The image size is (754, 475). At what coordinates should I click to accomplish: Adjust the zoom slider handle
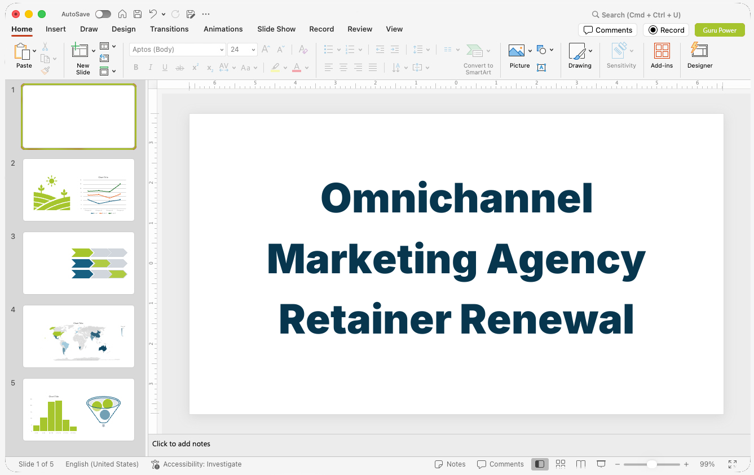(x=651, y=464)
